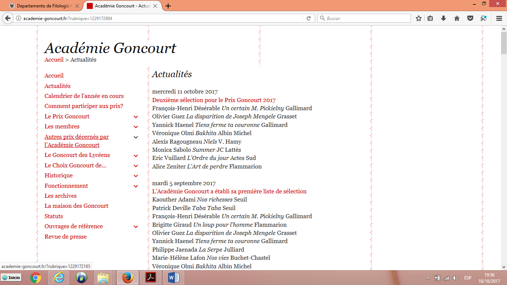Screen dimensions: 507x285
Task: Save page to Pocket
Action: (470, 18)
